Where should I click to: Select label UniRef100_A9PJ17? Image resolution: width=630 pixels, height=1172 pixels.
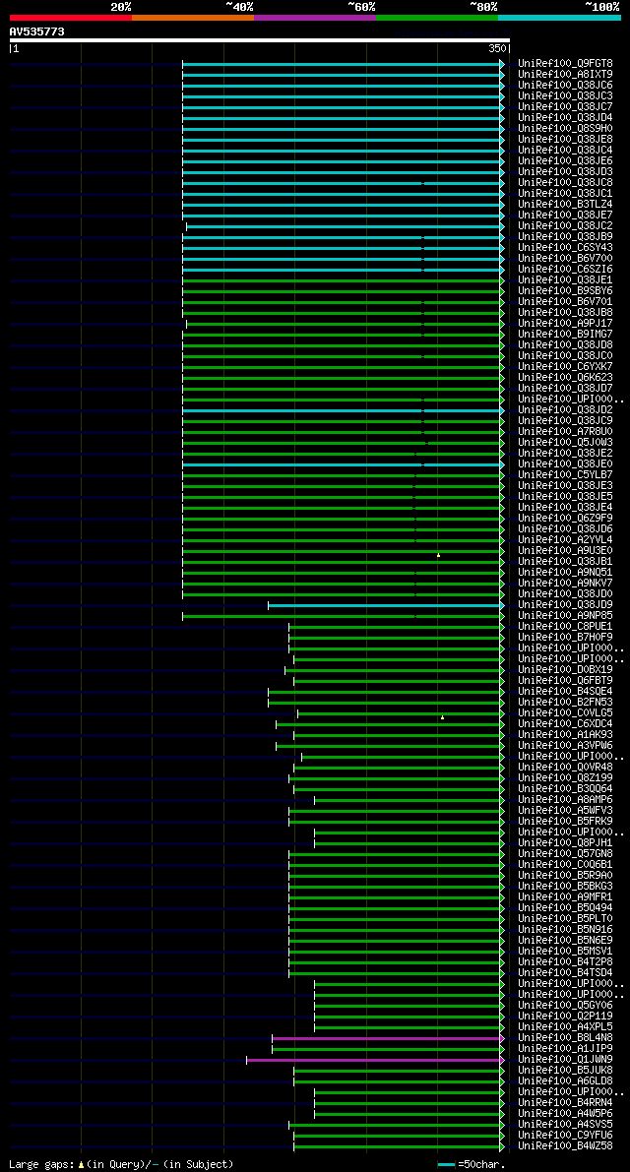coord(565,324)
